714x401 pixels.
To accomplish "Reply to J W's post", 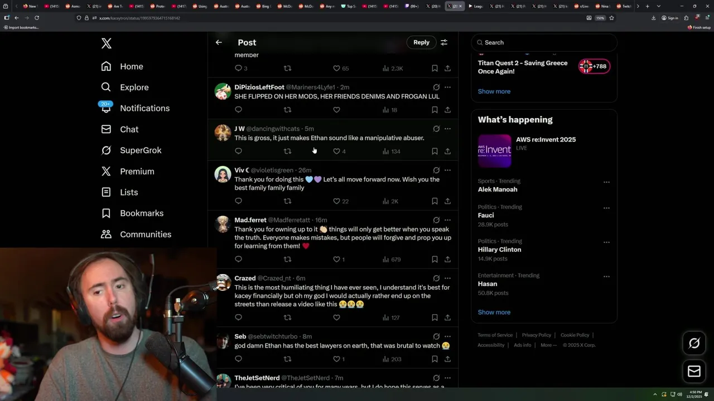I will click(238, 151).
